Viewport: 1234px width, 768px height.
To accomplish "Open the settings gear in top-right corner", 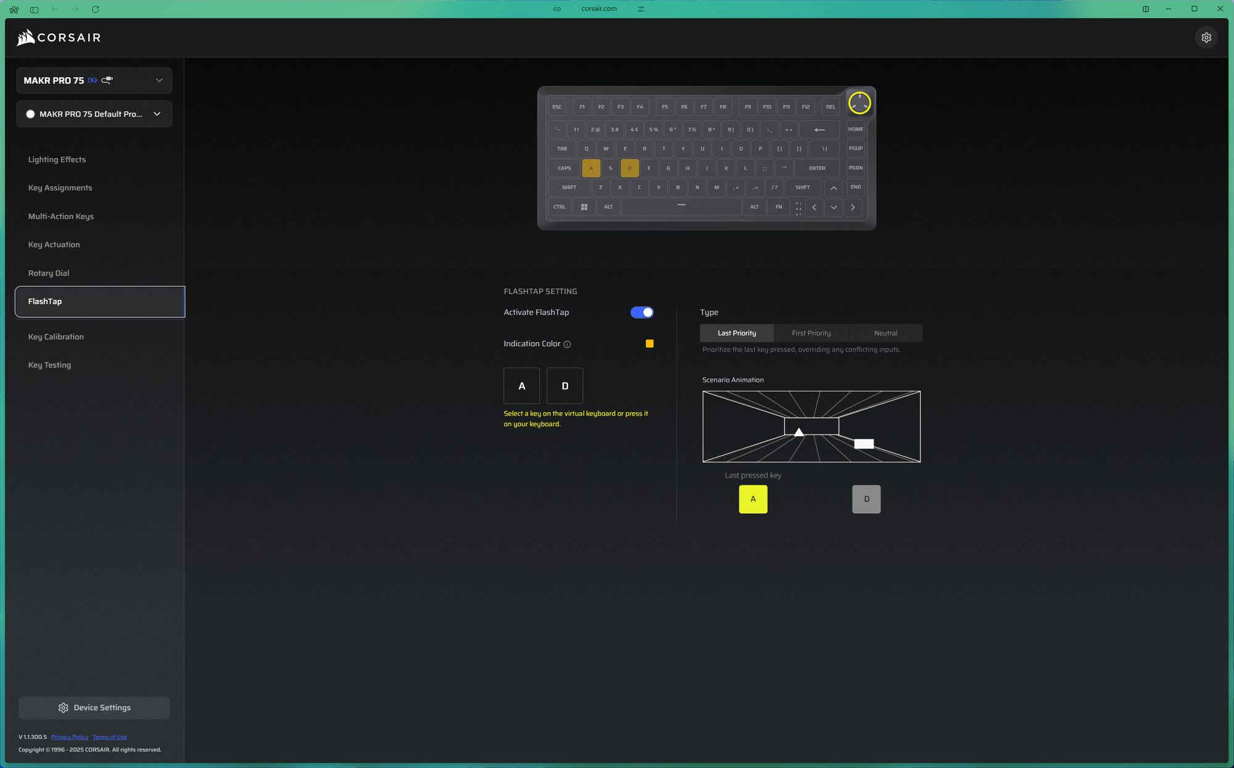I will [x=1206, y=38].
